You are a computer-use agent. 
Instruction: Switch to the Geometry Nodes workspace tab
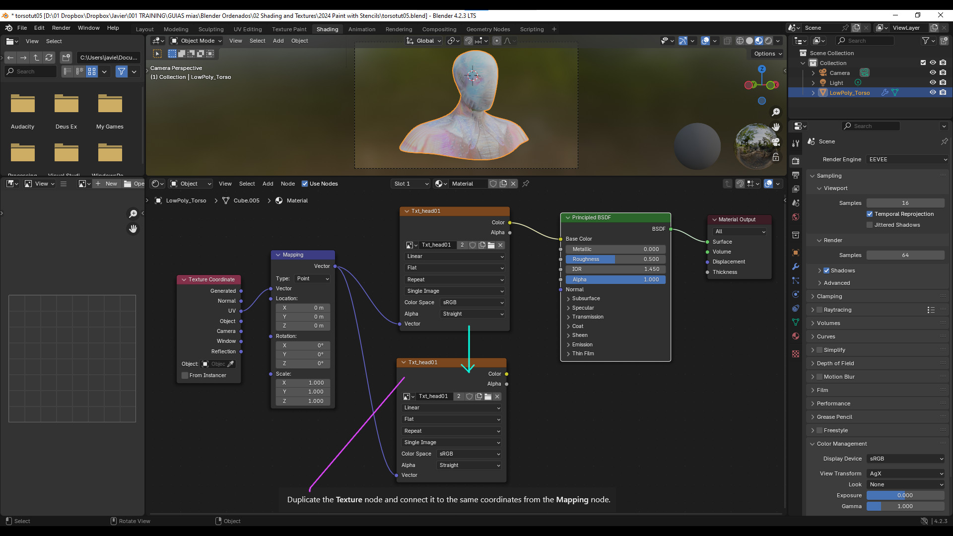pyautogui.click(x=488, y=29)
